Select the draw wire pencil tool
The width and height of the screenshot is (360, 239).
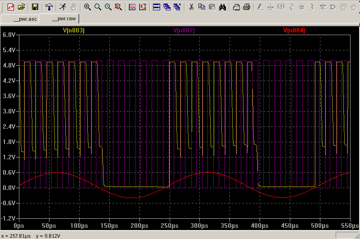click(x=261, y=7)
